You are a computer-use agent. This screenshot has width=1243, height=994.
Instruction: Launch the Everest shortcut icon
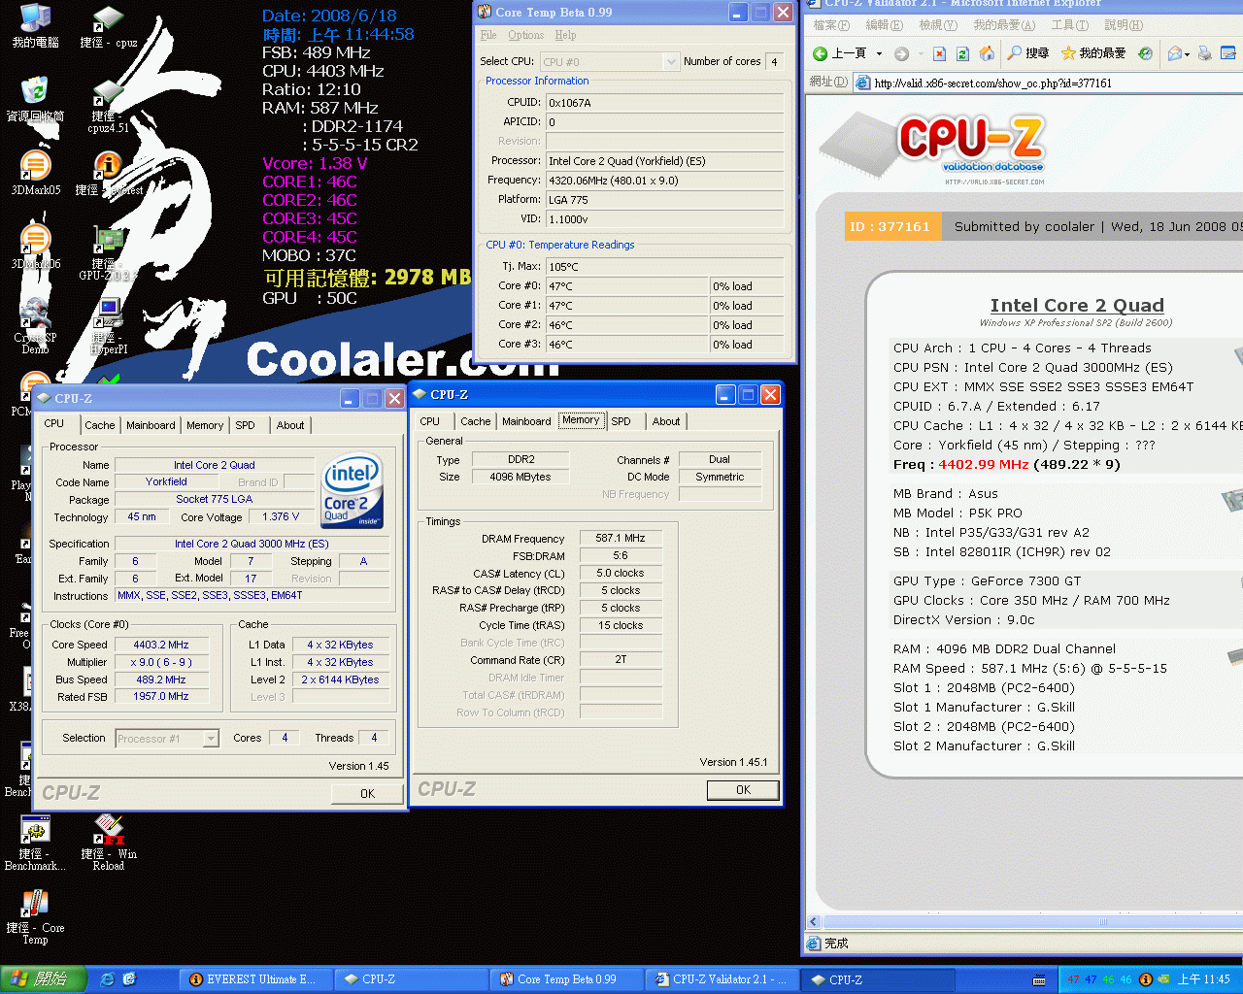point(108,173)
